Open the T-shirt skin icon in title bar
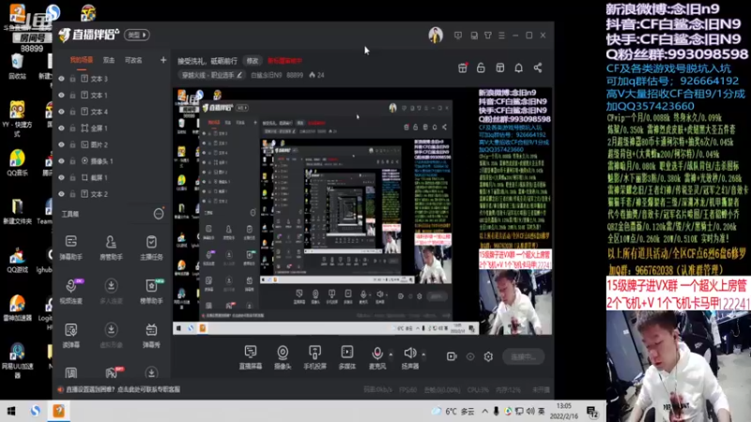751x422 pixels. (x=487, y=36)
